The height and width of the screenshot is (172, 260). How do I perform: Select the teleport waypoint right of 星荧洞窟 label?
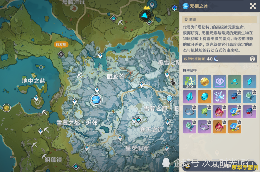click(166, 148)
